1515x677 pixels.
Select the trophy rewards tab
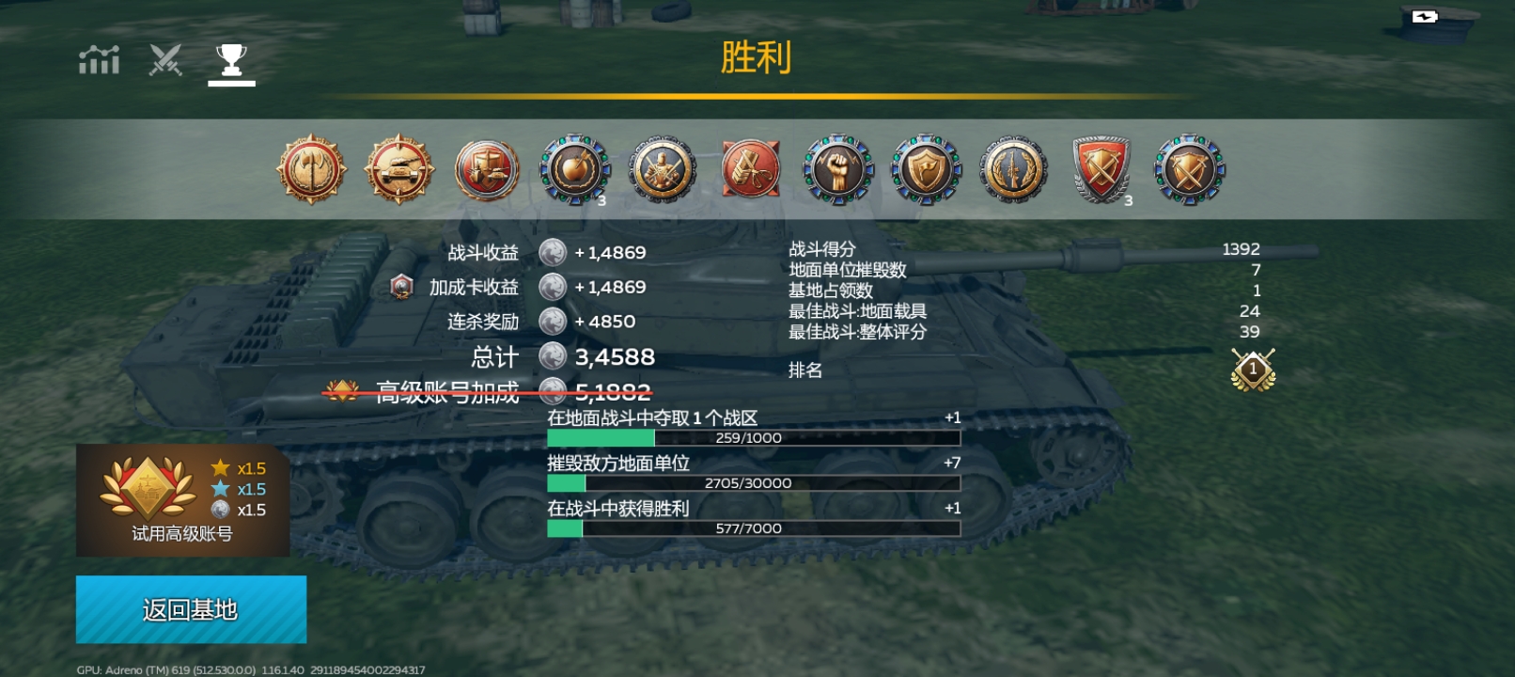[231, 60]
